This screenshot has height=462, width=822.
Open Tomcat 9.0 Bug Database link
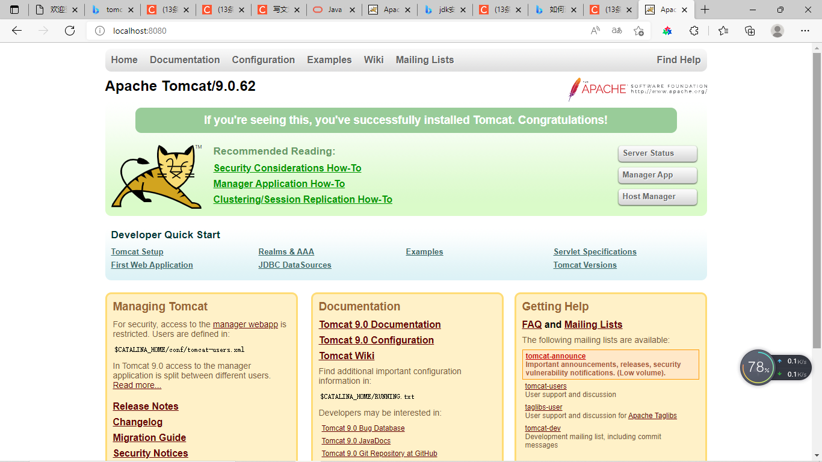point(363,428)
